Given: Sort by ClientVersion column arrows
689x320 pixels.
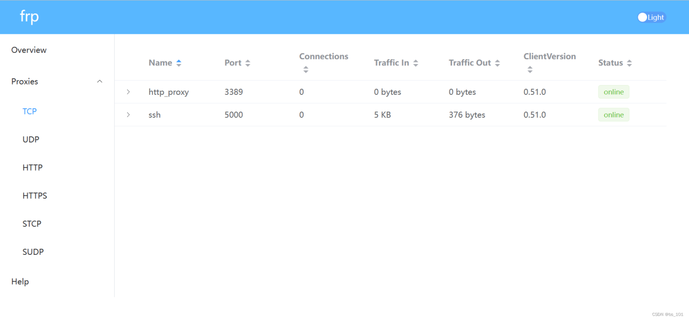Looking at the screenshot, I should pyautogui.click(x=530, y=69).
